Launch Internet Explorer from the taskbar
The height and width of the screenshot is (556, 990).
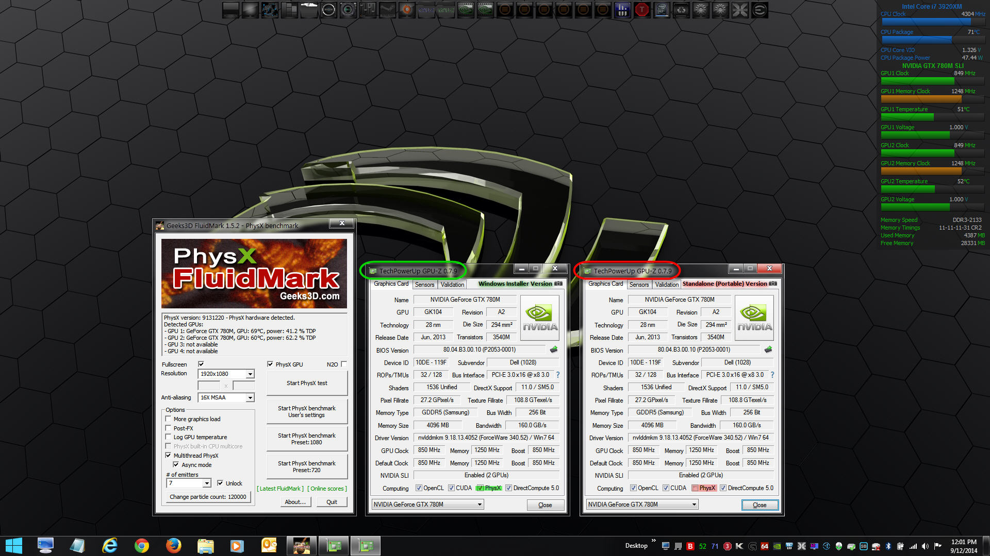pos(109,546)
